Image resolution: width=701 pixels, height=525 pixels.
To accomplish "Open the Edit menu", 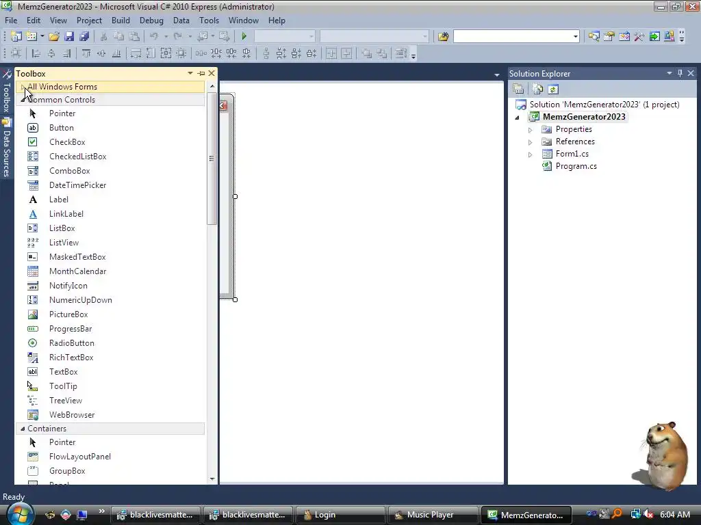I will [33, 21].
